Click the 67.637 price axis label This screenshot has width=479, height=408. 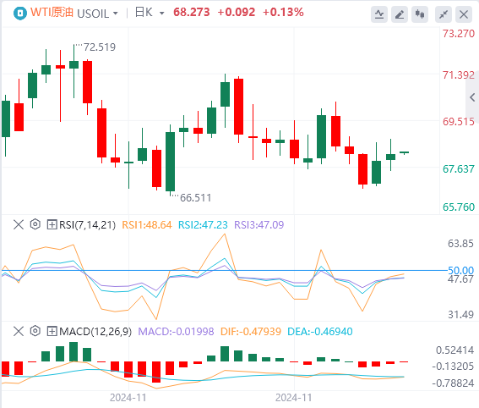[459, 169]
